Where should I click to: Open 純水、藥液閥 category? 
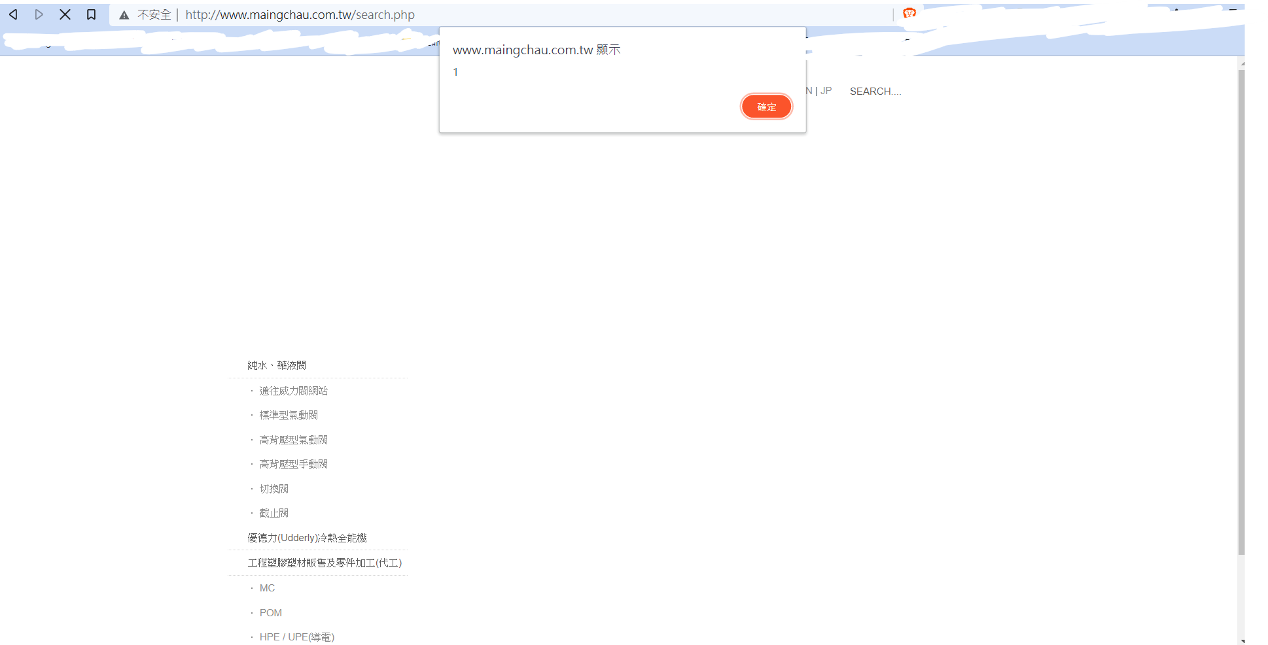[277, 365]
